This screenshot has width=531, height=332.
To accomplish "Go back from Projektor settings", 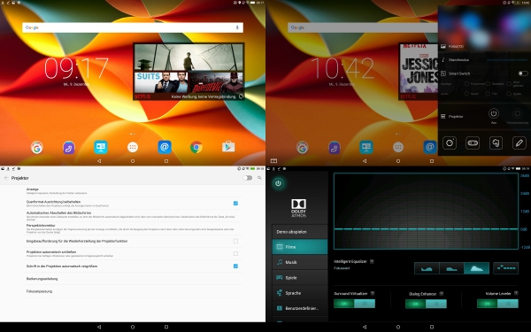I will (x=6, y=178).
